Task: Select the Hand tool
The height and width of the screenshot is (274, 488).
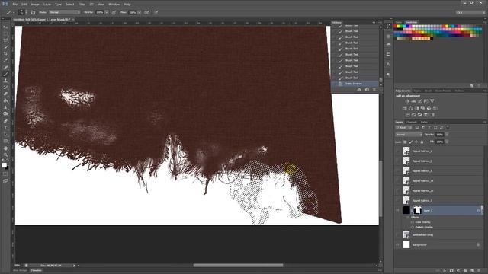Action: pos(5,148)
